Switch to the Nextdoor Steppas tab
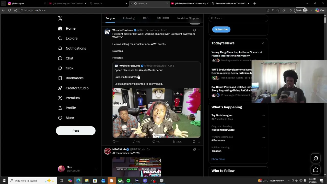Screen dimensions: 327x184 pos(188,18)
